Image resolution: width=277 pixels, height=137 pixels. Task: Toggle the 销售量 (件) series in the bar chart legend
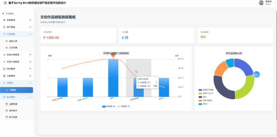pos(109,106)
